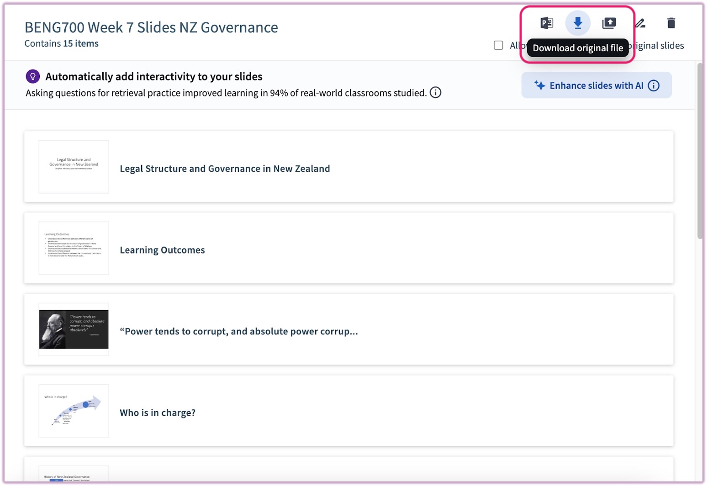The image size is (707, 486).
Task: Click the Lord Acton quote thumbnail
Action: point(74,329)
